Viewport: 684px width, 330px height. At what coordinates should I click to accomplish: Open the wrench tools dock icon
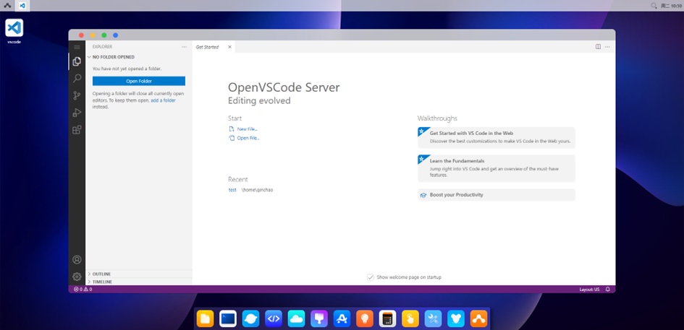433,318
